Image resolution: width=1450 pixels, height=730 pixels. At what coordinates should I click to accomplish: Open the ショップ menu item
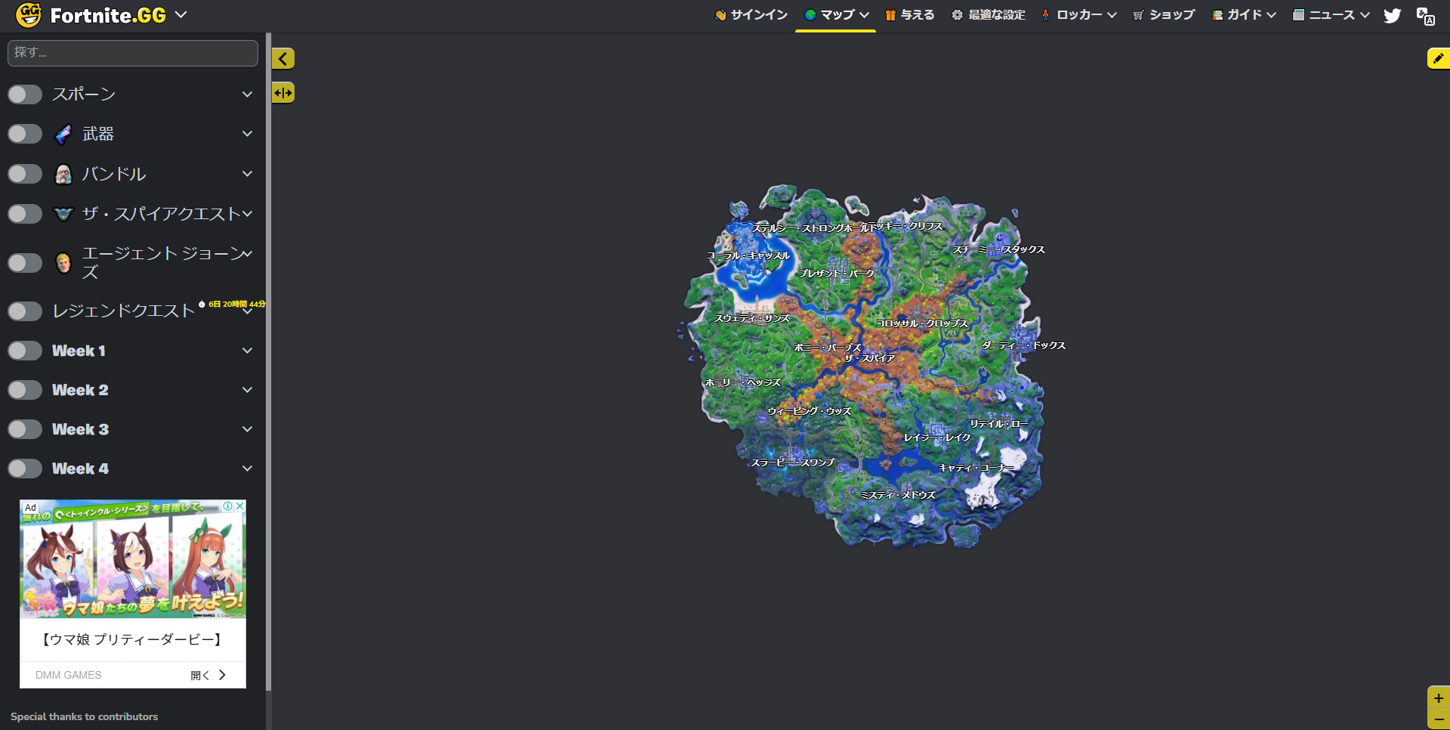[x=1164, y=15]
